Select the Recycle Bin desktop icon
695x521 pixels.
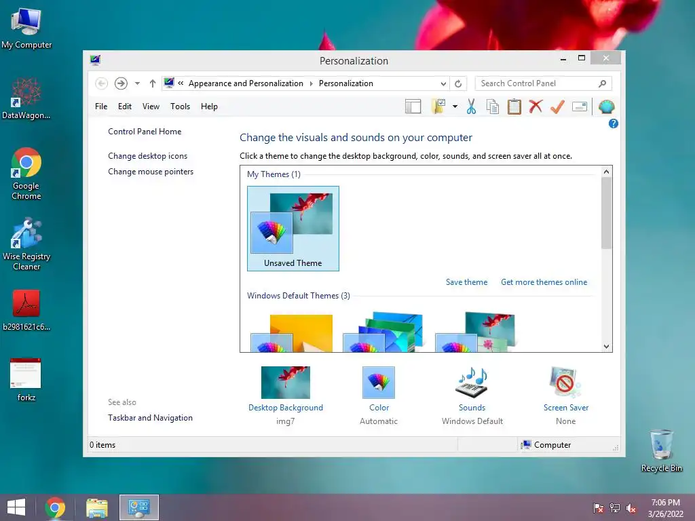[661, 451]
